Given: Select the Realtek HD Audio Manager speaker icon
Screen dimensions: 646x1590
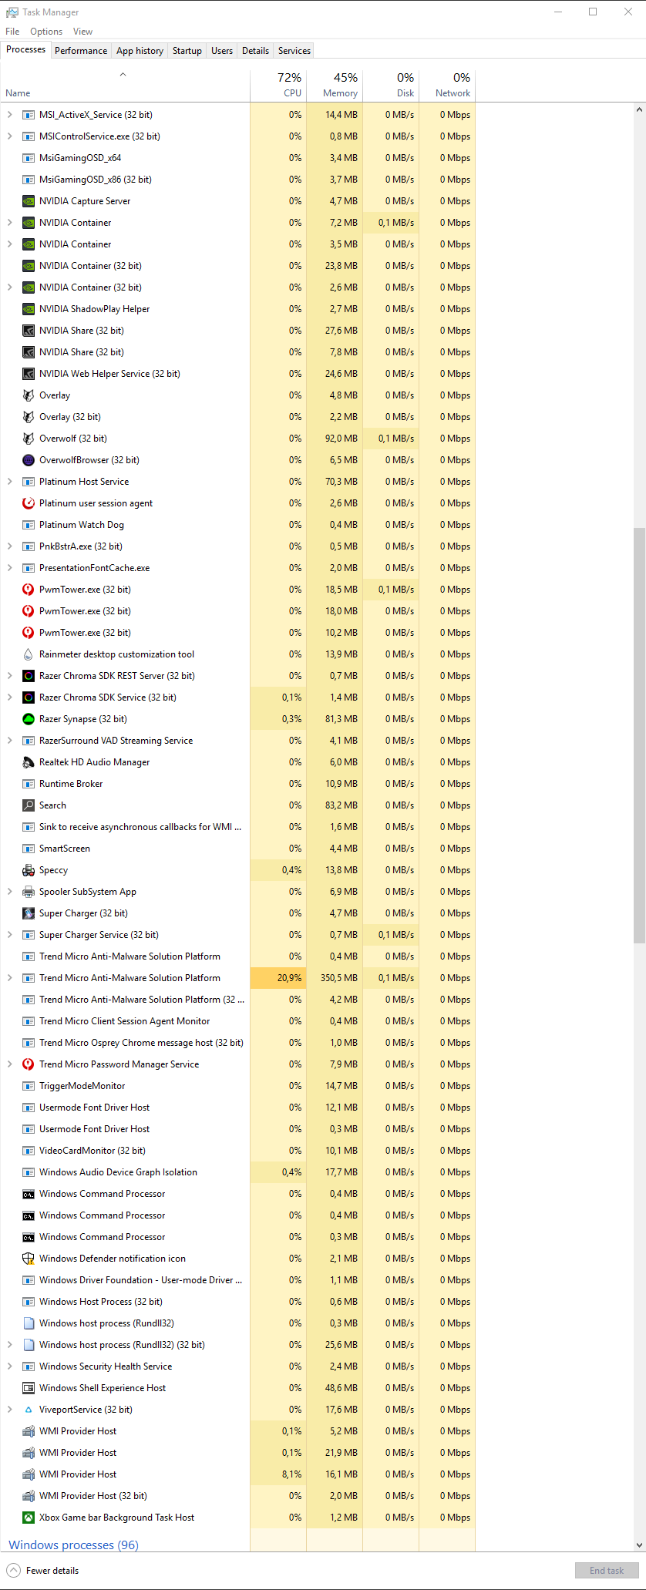Looking at the screenshot, I should (29, 762).
